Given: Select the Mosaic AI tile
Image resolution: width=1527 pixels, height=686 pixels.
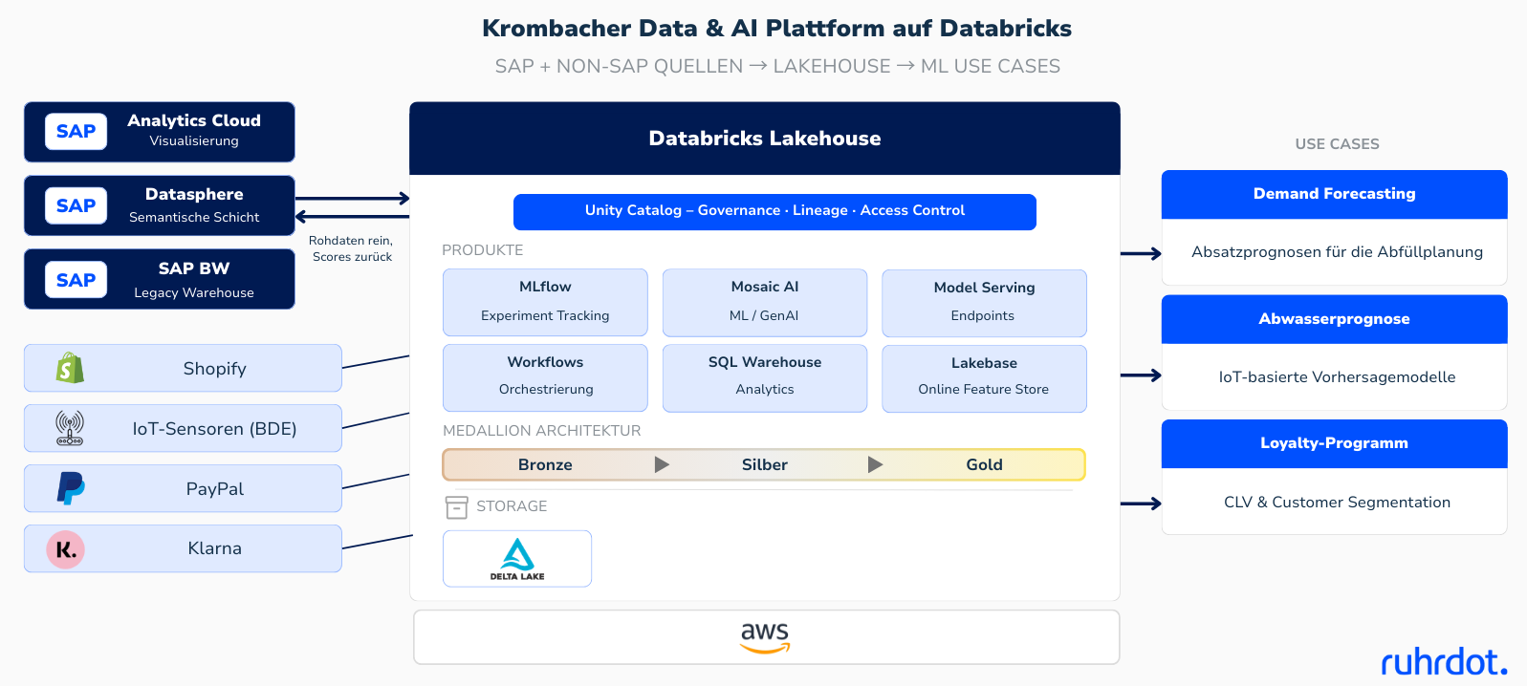Looking at the screenshot, I should click(765, 302).
